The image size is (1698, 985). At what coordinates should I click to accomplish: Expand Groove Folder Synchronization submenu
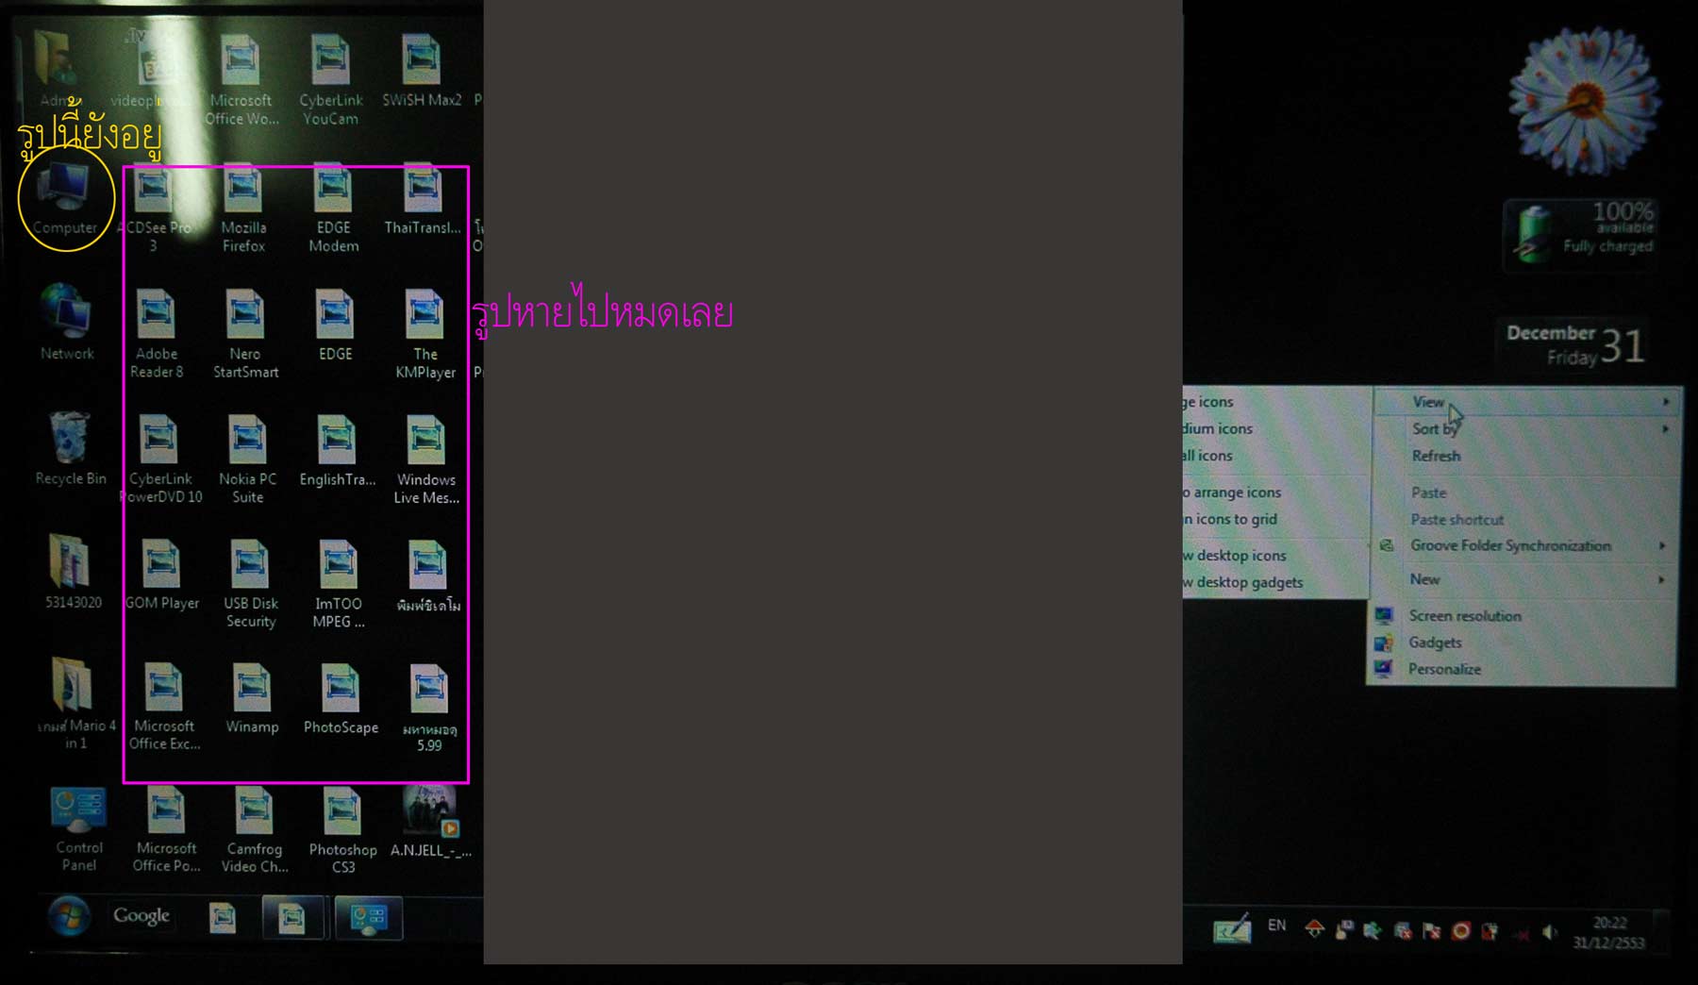pos(1524,545)
